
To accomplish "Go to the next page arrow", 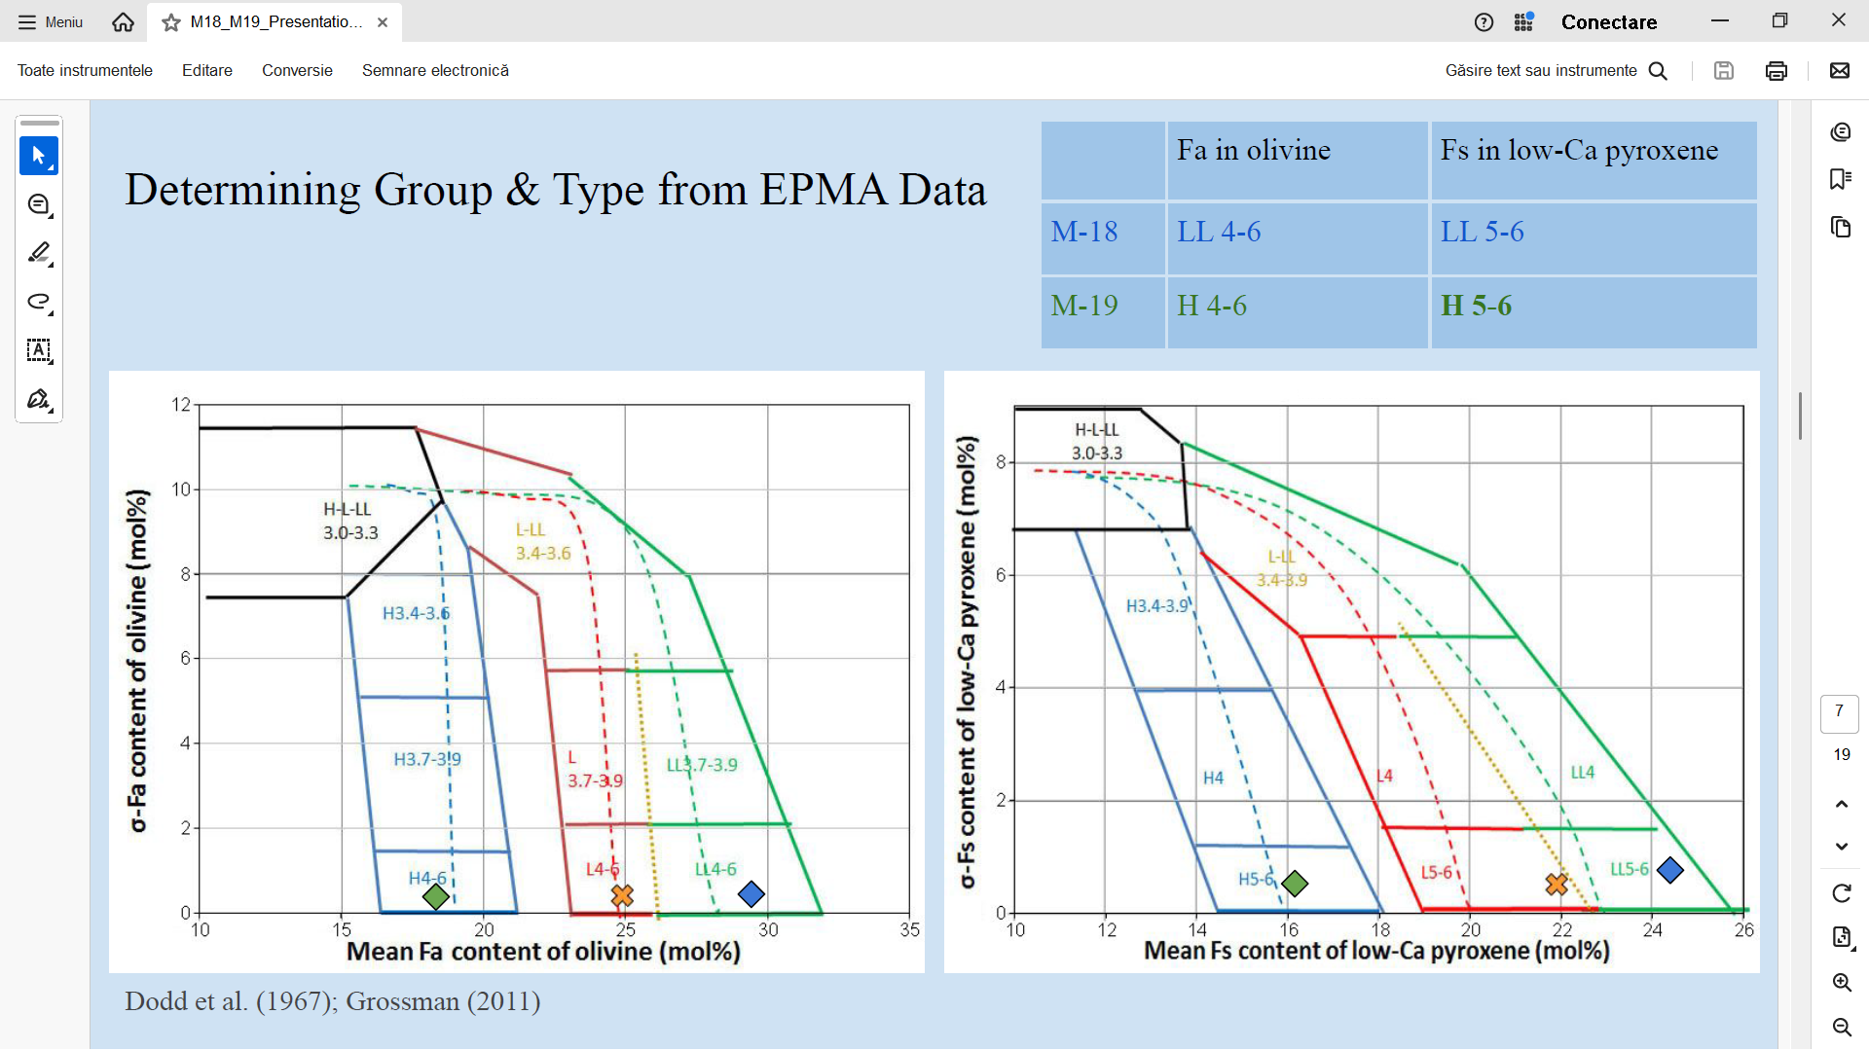I will (1841, 846).
